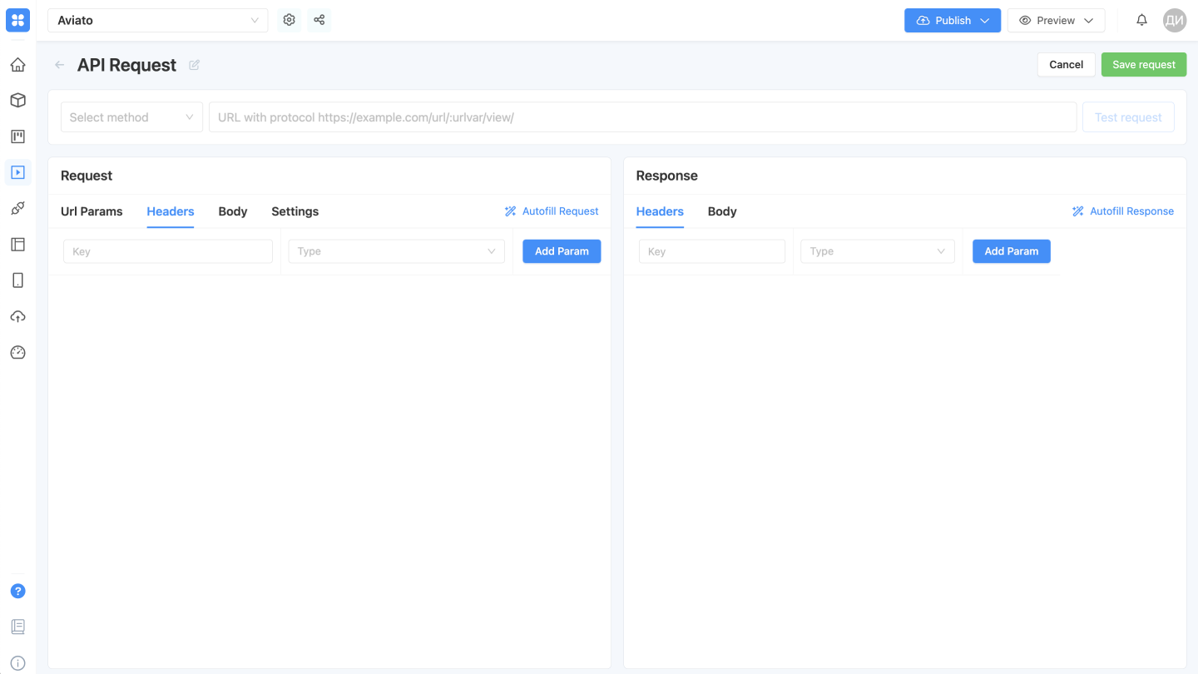Open the plug integrations icon

pyautogui.click(x=17, y=208)
